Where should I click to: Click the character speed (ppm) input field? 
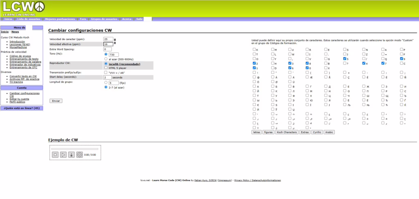[x=108, y=39]
